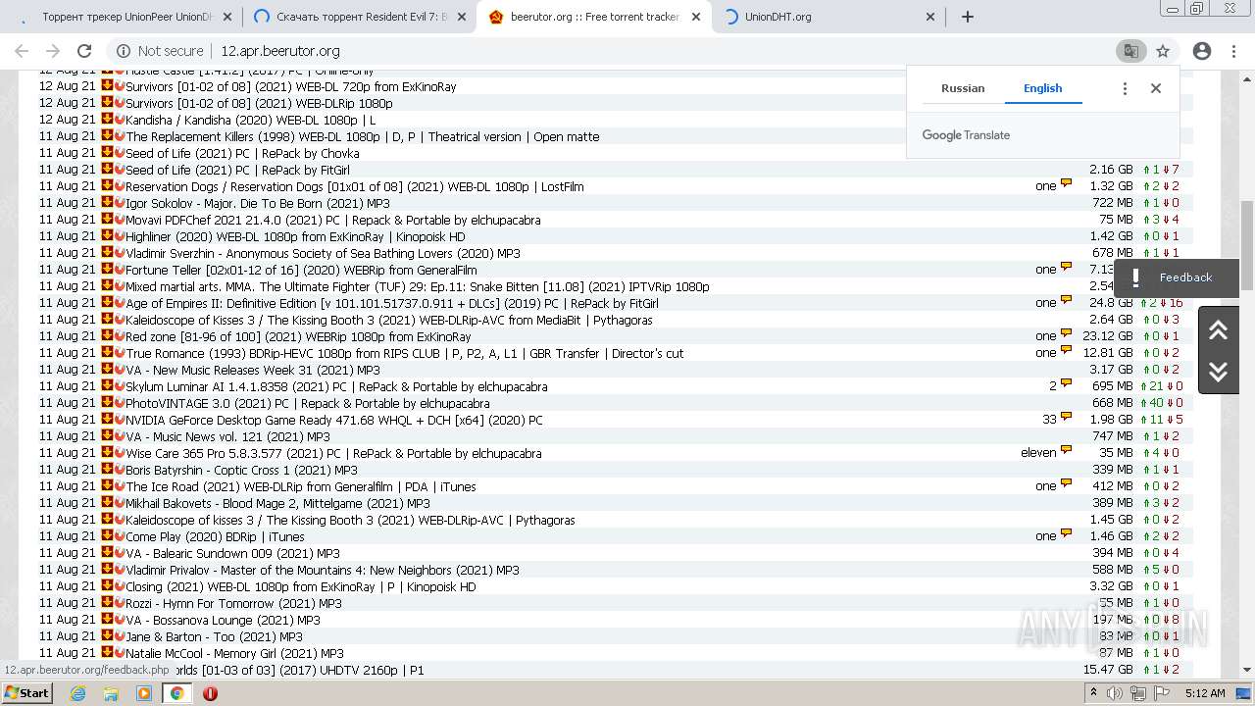Image resolution: width=1255 pixels, height=706 pixels.
Task: Click download icon for Fortune Teller row
Action: click(107, 269)
